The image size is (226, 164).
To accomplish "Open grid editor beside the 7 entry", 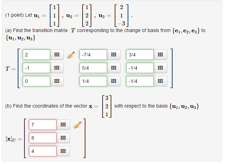I will click(63, 125).
